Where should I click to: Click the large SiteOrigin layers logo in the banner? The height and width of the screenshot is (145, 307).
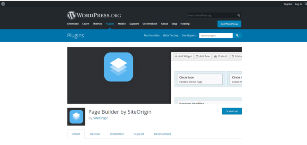coord(118,67)
